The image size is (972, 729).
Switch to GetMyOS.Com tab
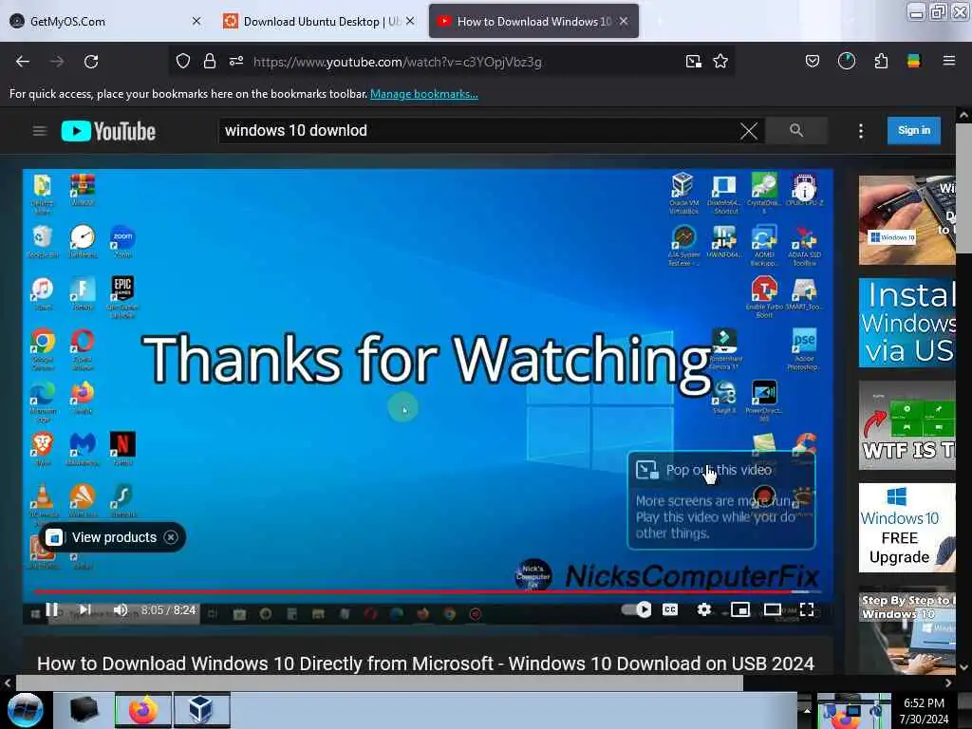click(106, 21)
